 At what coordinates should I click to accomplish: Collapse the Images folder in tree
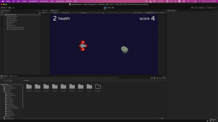[x=2, y=92]
